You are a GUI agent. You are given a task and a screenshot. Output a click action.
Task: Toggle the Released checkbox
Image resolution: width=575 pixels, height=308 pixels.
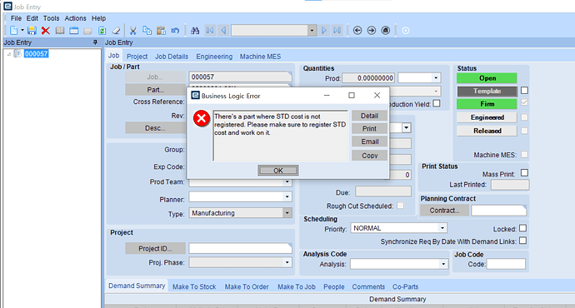click(524, 131)
